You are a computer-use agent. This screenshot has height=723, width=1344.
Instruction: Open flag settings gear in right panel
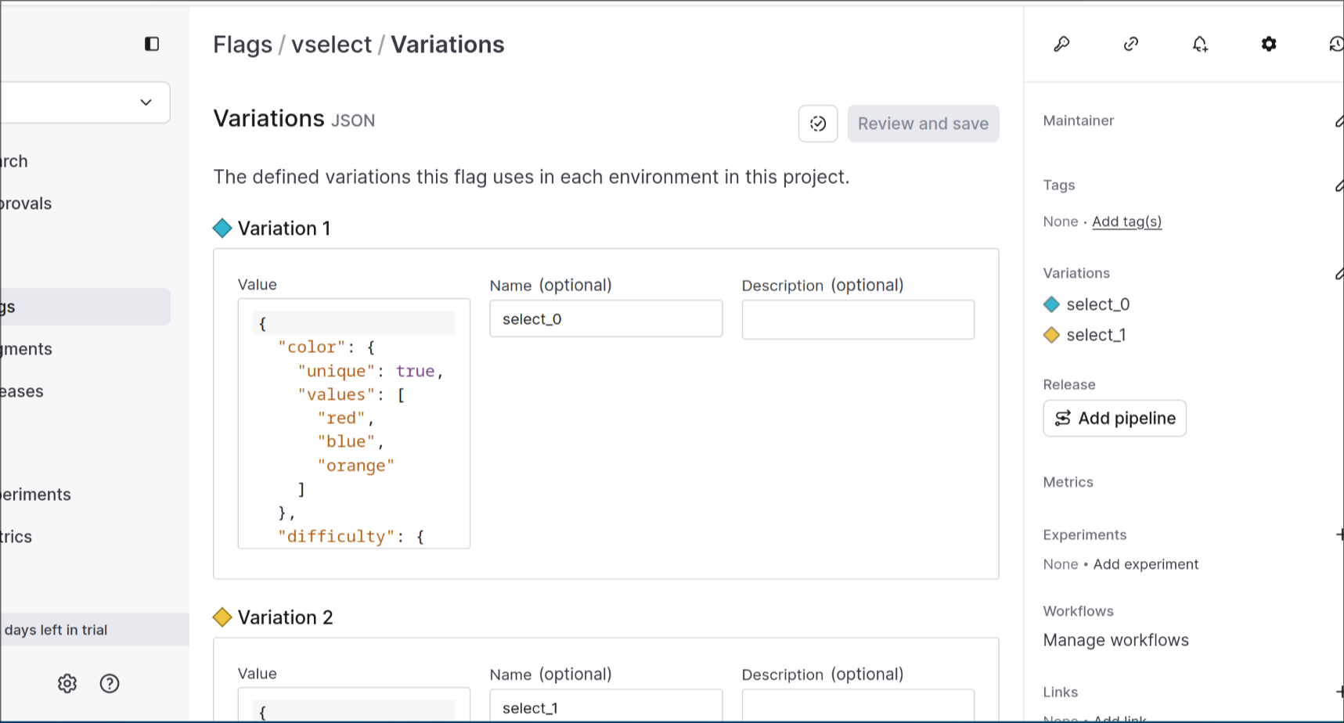[1269, 44]
